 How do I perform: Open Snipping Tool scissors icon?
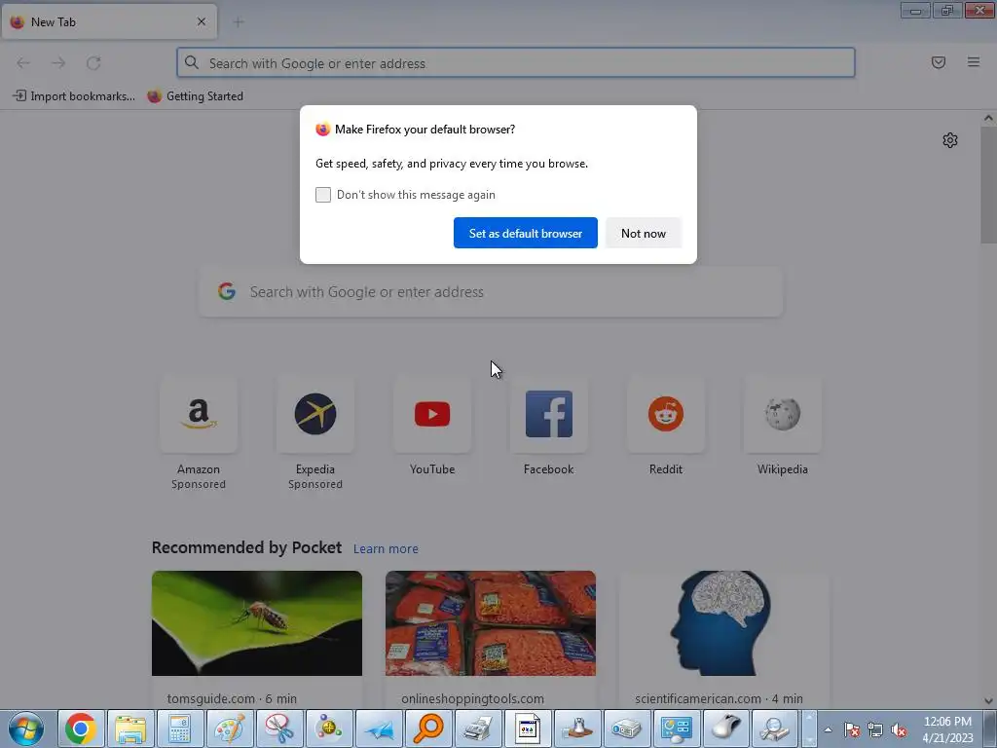[x=279, y=729]
